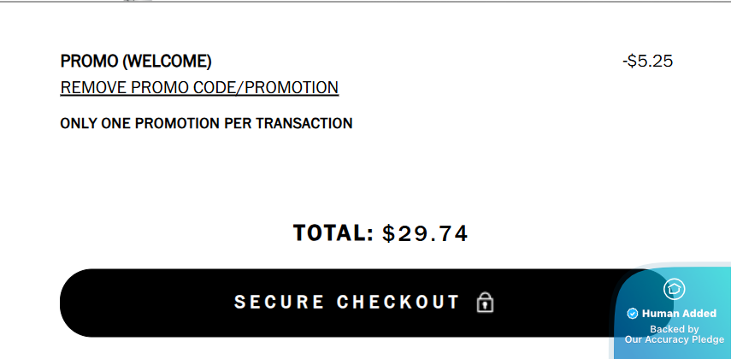Click the house icon in teal badge
Screen dimensions: 731x359
click(x=674, y=289)
